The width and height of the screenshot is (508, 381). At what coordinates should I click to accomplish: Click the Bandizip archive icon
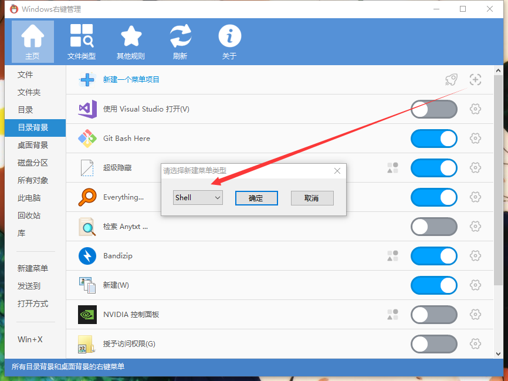point(87,256)
